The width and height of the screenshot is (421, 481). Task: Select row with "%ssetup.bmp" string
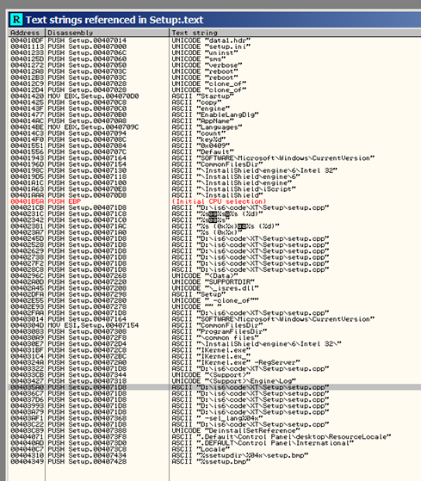(214, 461)
